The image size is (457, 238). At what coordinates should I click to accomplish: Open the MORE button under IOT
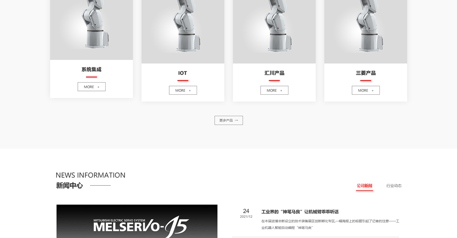click(x=183, y=90)
